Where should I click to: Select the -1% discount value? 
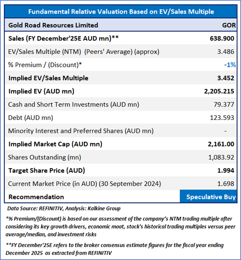[x=230, y=65]
